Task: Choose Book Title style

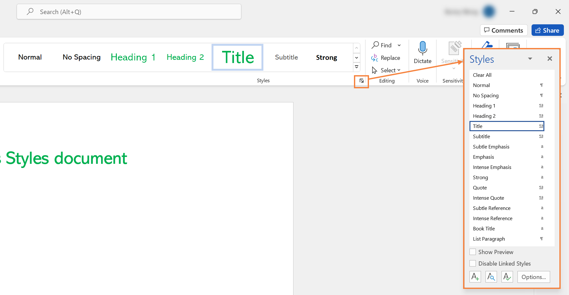Action: (507, 228)
